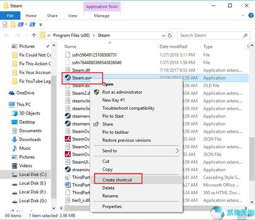Select Local Disk (C:) drive

[33, 174]
